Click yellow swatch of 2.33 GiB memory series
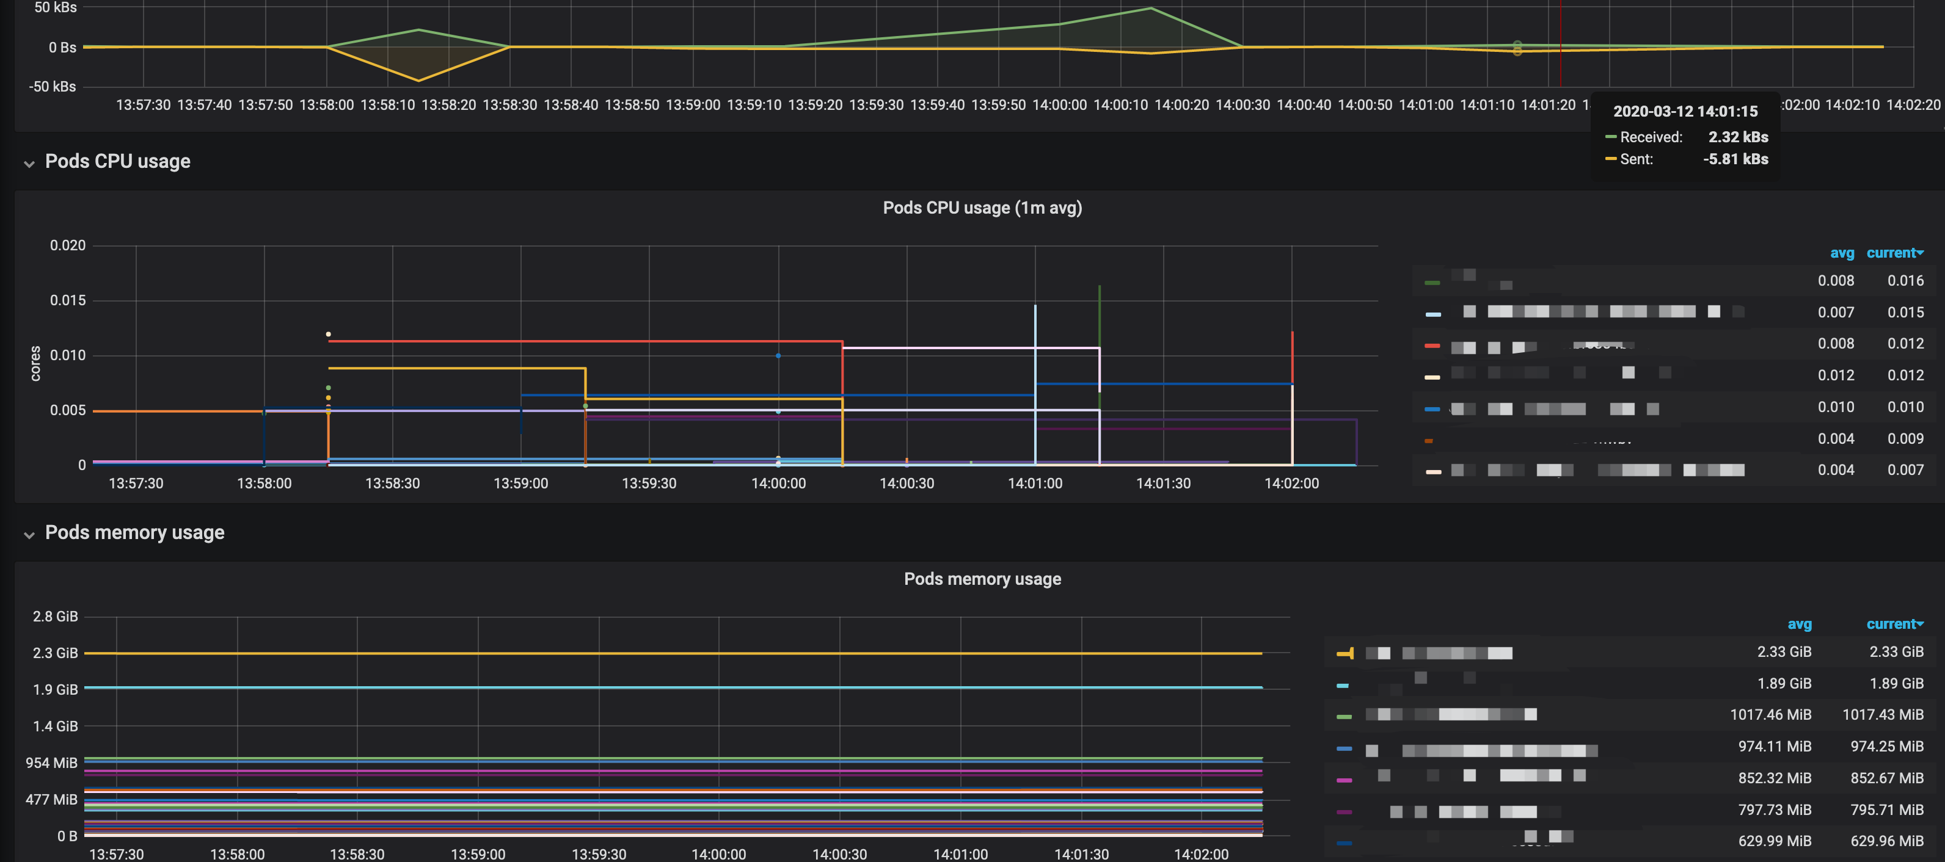The height and width of the screenshot is (862, 1945). point(1344,654)
